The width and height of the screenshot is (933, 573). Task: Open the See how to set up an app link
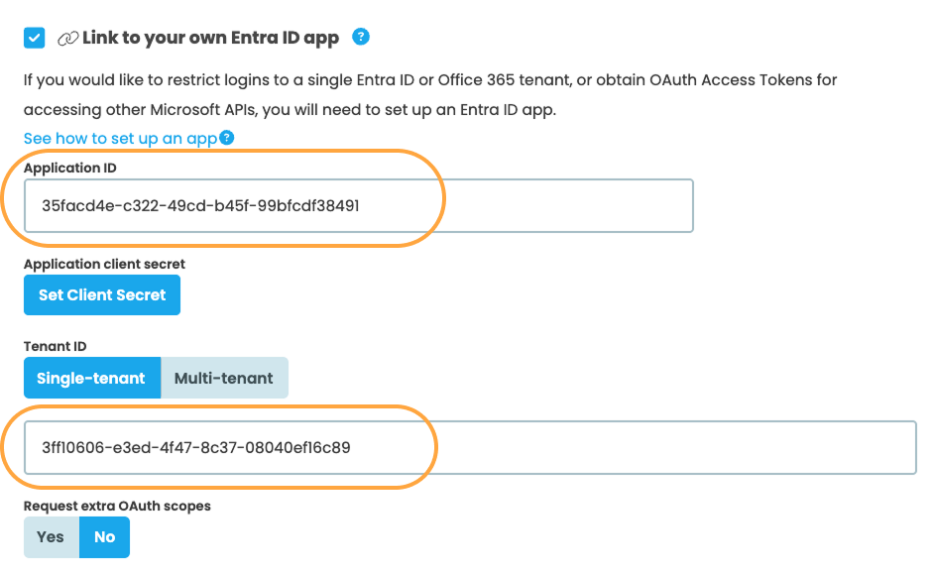tap(119, 138)
